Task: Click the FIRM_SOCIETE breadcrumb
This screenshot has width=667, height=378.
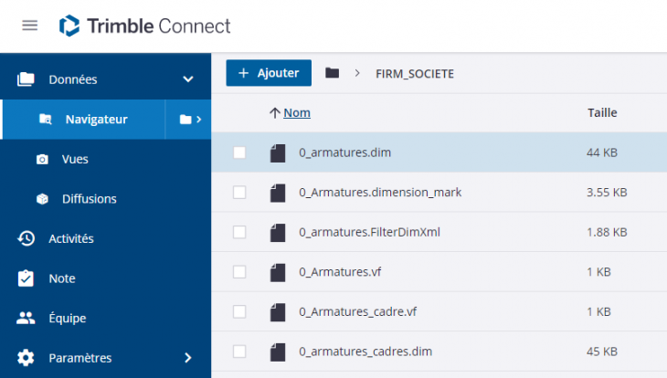Action: click(415, 73)
